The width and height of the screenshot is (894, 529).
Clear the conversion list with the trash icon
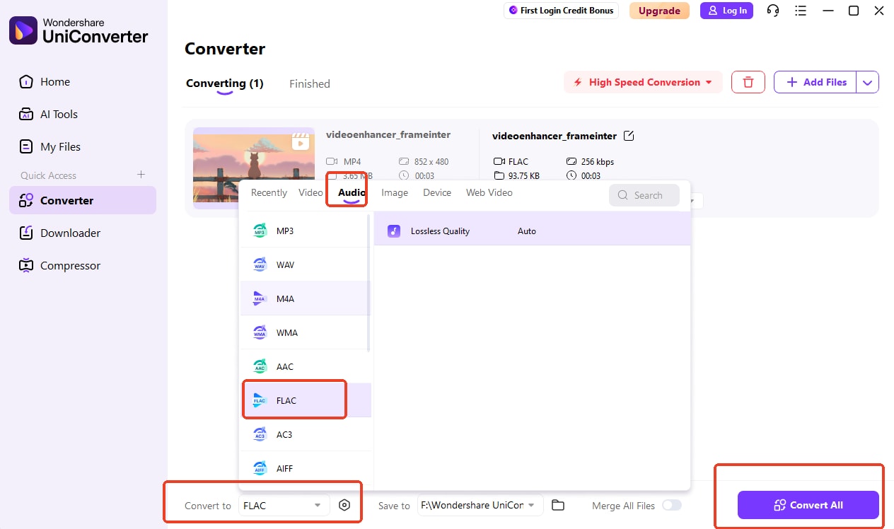[x=748, y=82]
